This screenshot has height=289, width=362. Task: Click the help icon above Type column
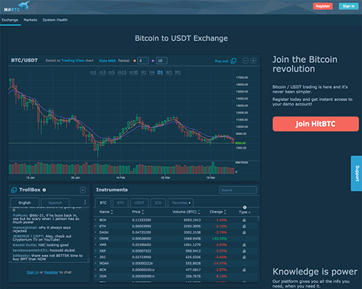[x=245, y=207]
